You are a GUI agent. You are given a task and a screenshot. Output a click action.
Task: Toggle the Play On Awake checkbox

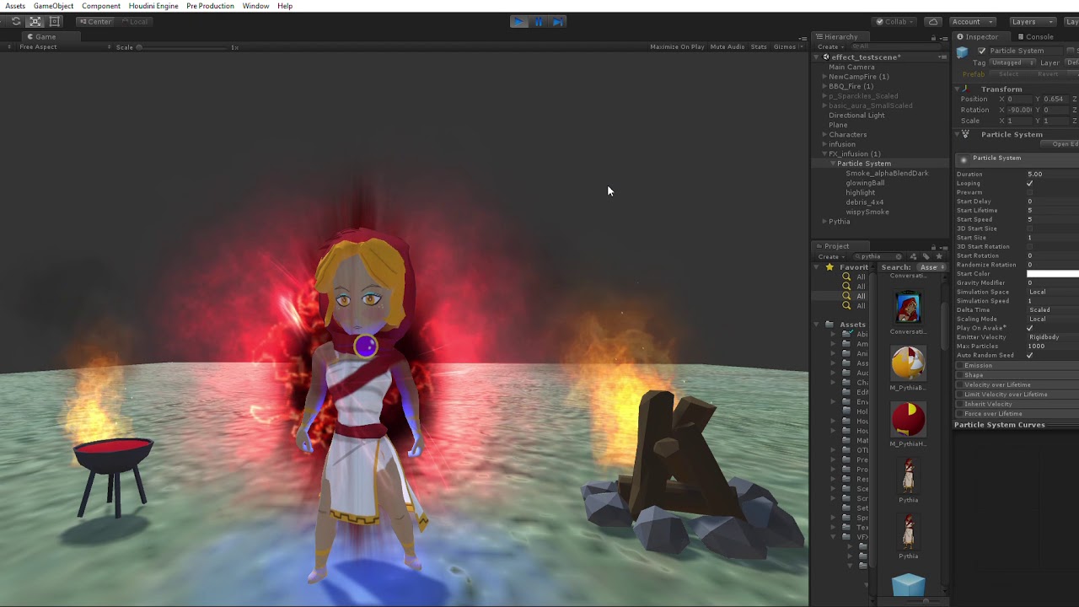(1029, 328)
